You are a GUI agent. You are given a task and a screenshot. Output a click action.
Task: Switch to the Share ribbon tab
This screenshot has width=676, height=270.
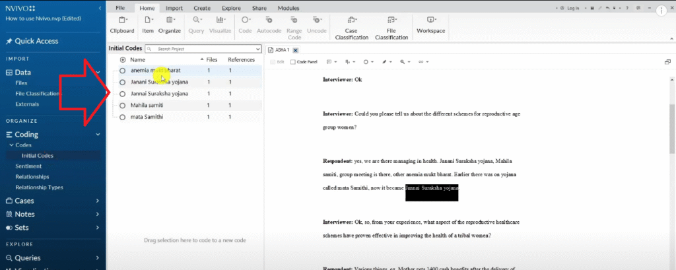pos(259,8)
